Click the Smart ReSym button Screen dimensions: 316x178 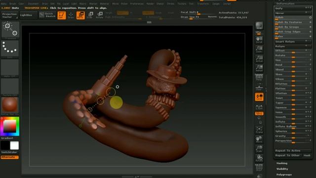293,42
